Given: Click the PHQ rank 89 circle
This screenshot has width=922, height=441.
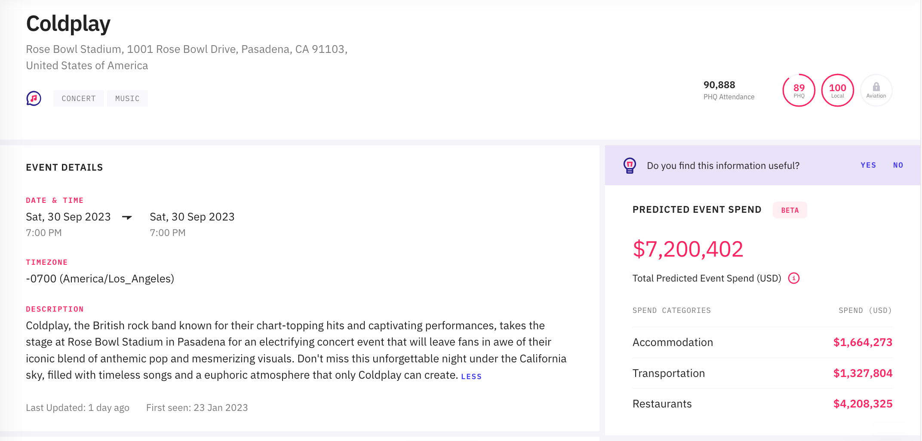Looking at the screenshot, I should 799,90.
